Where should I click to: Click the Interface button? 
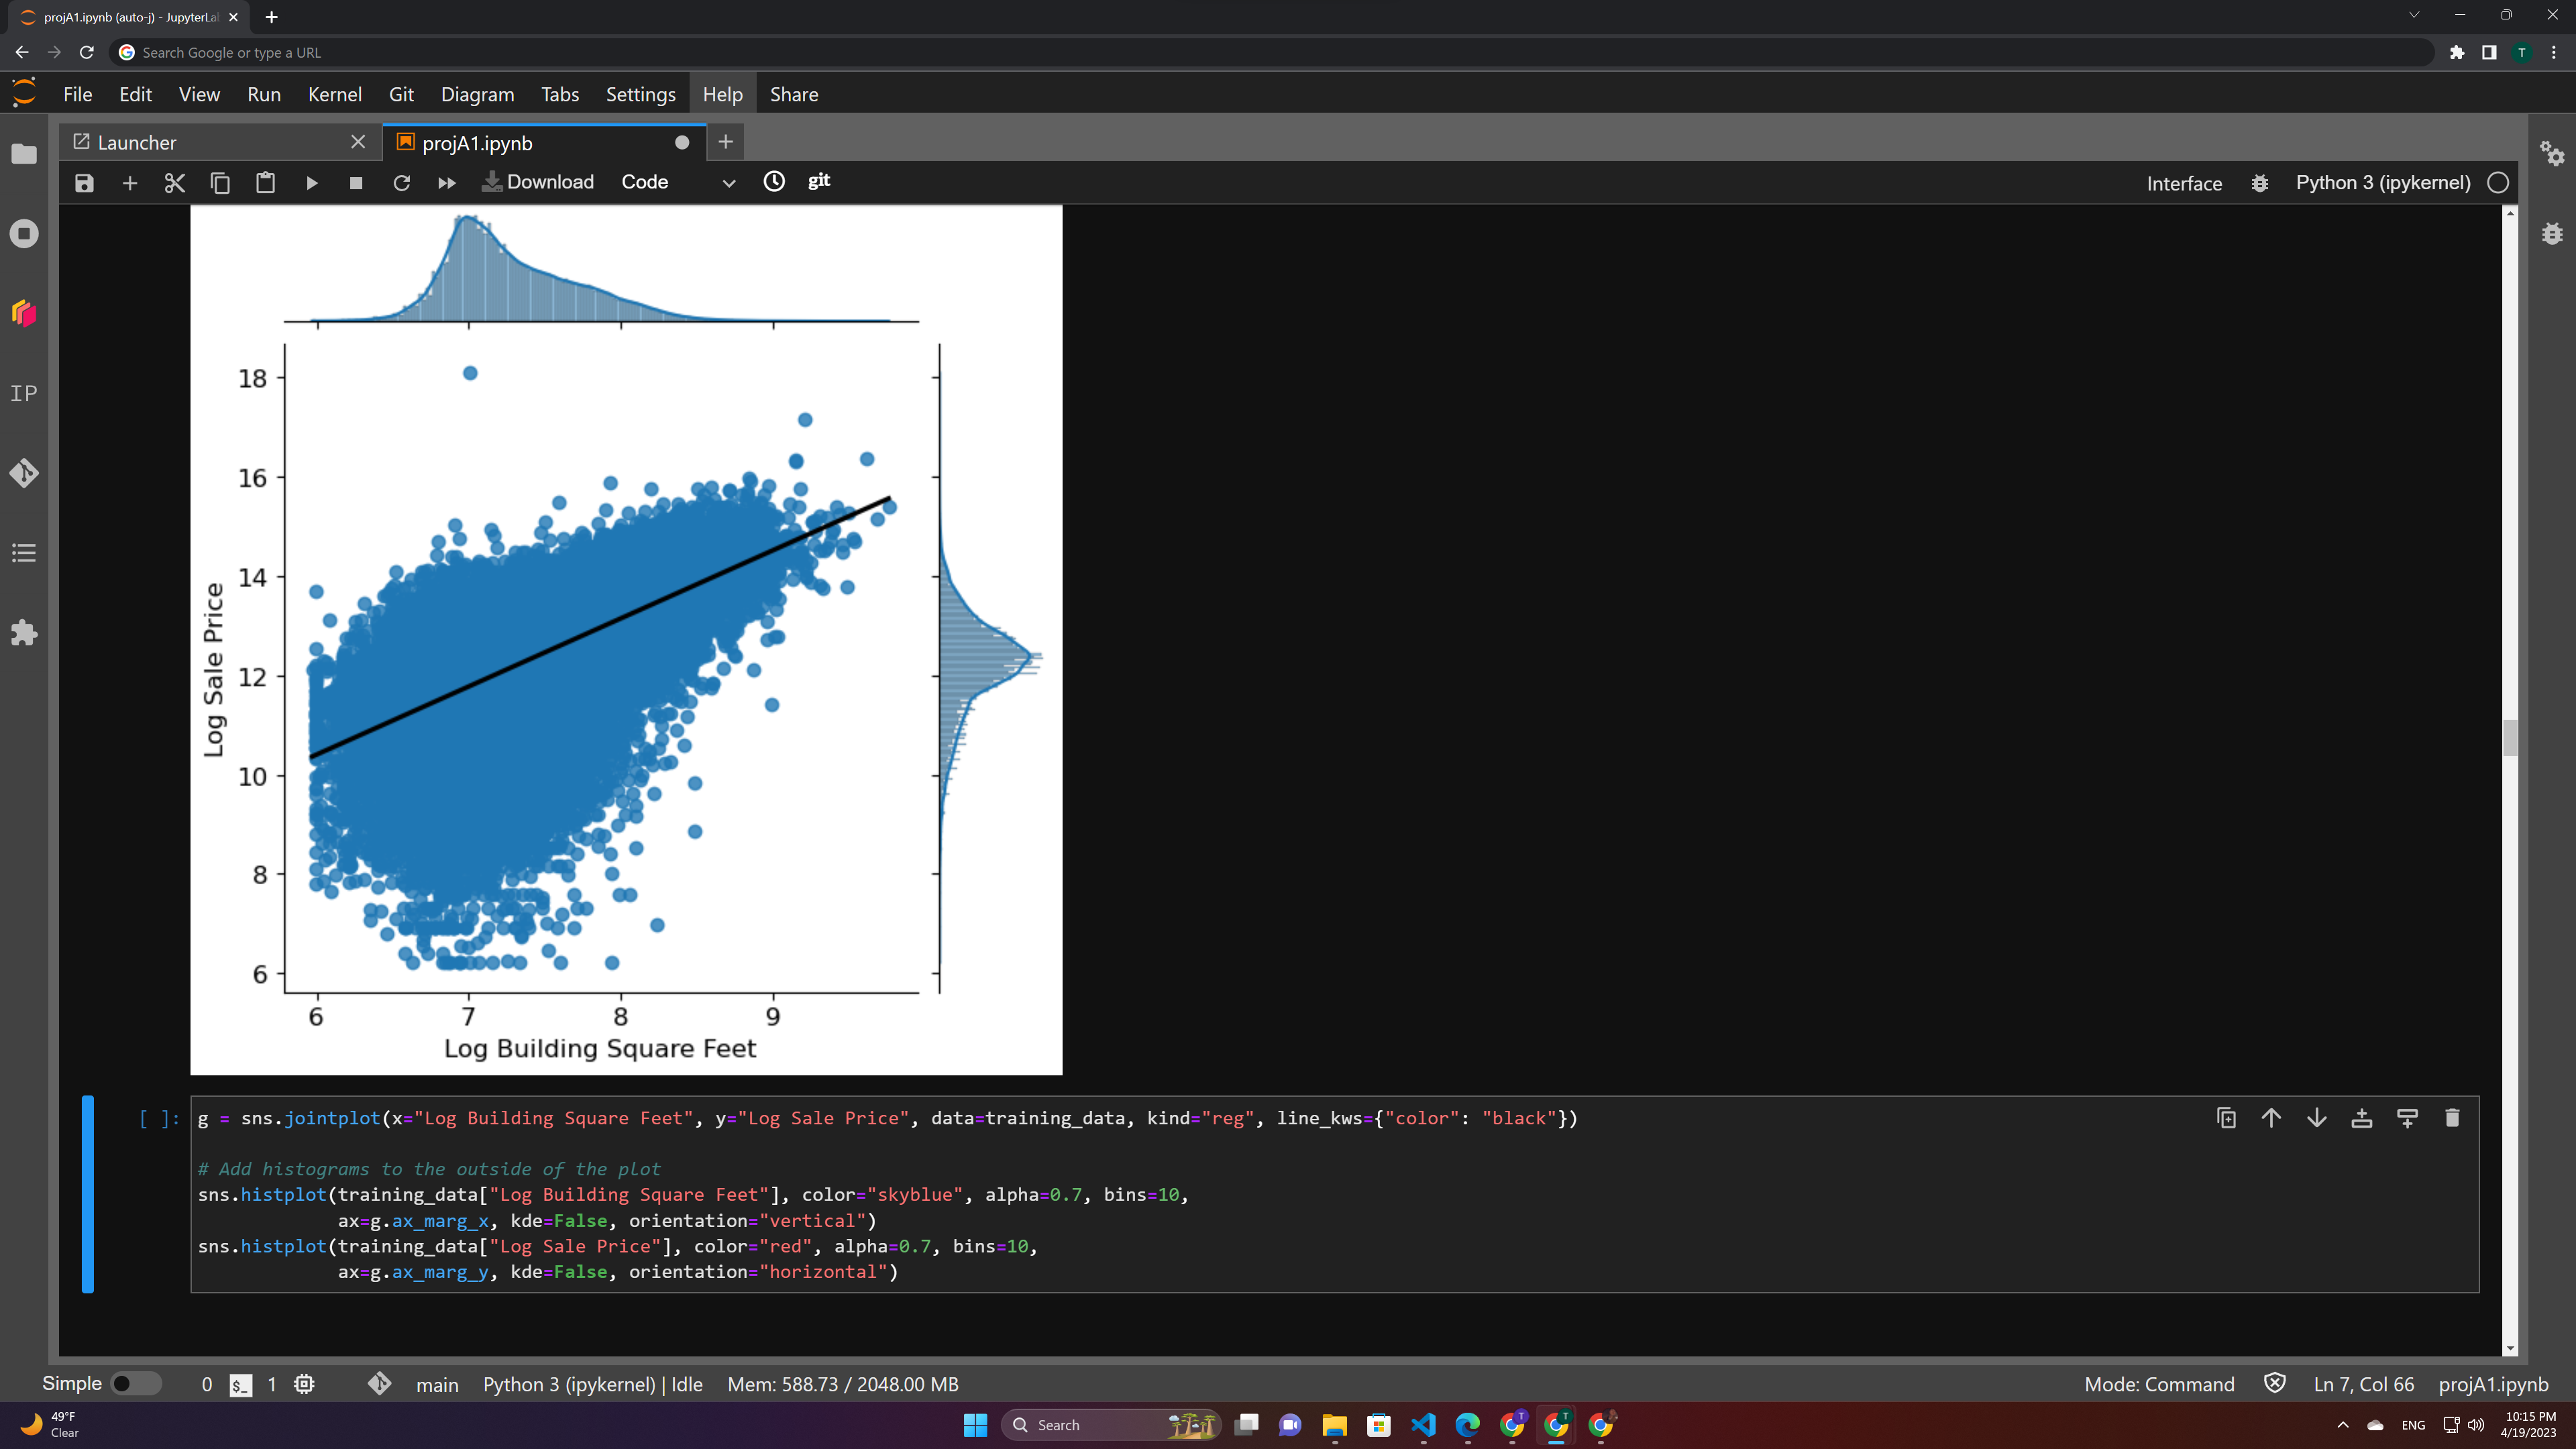(x=2184, y=183)
